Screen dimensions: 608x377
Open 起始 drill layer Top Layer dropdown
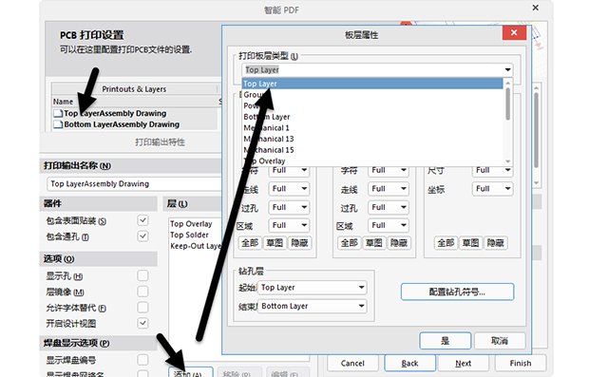click(x=313, y=288)
